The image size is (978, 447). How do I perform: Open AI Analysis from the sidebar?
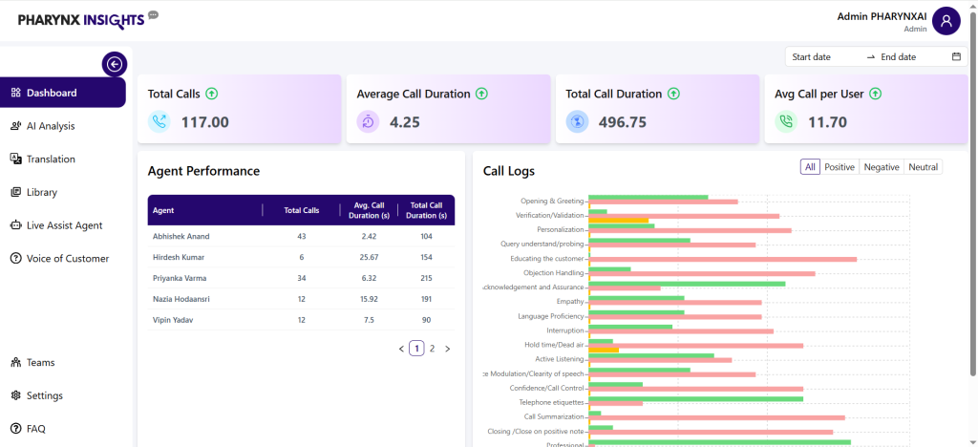[x=51, y=126]
